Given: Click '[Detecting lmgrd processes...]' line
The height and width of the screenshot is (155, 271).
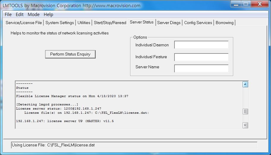Looking at the screenshot, I should (47, 104).
